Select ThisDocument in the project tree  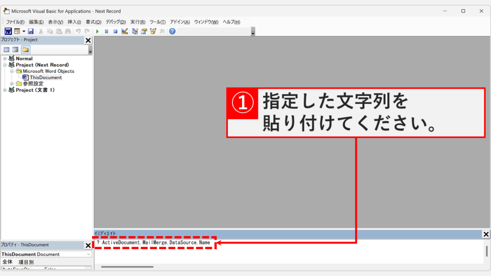tap(46, 77)
